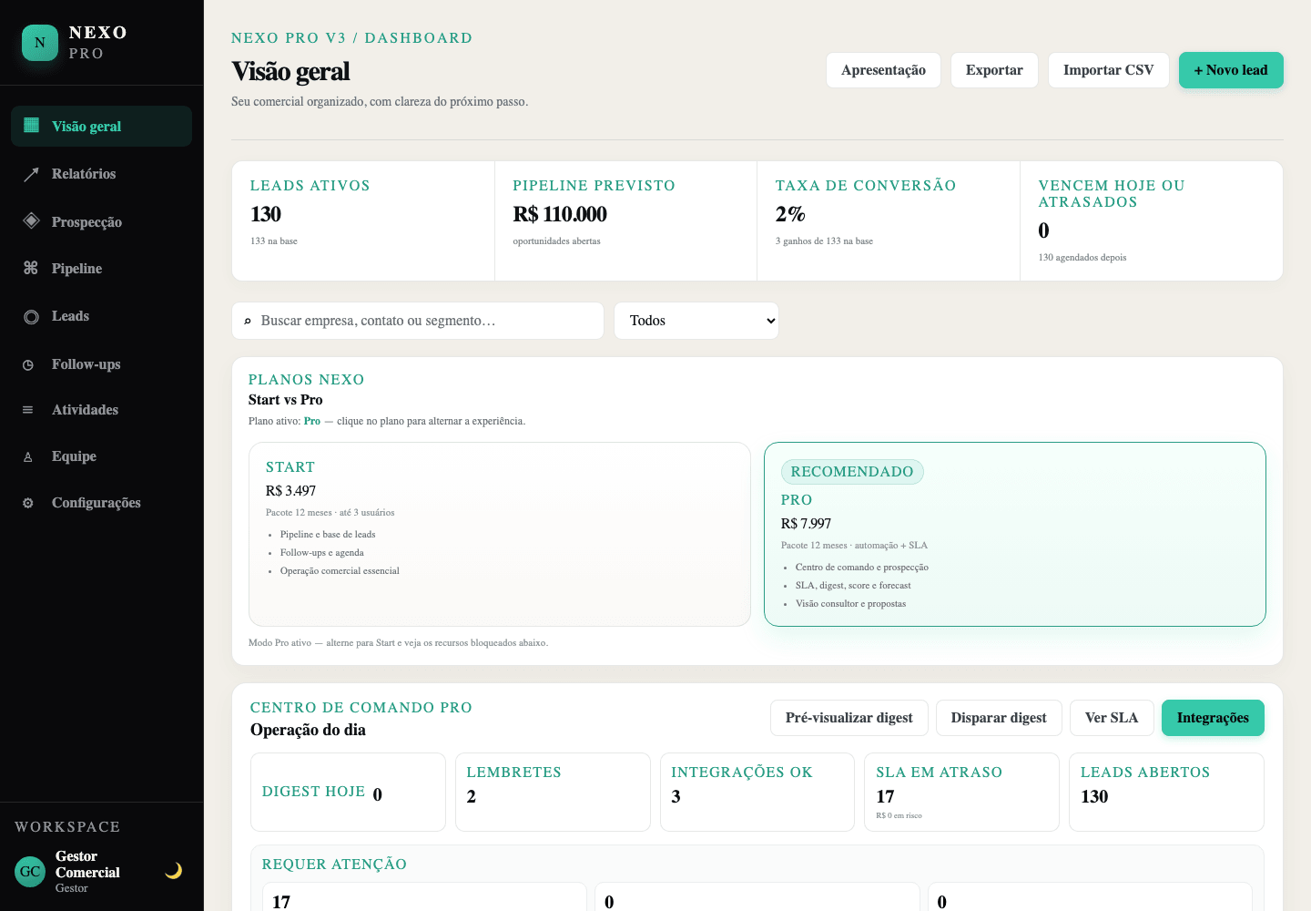1311x911 pixels.
Task: Click the command-symbol icon beside Pipeline
Action: click(31, 268)
